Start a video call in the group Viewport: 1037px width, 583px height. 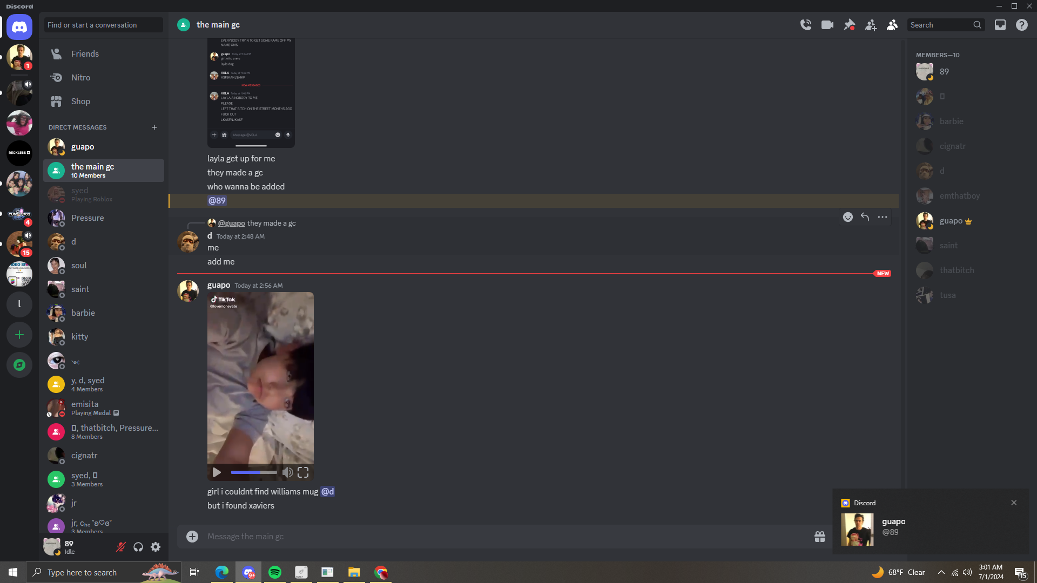(827, 25)
